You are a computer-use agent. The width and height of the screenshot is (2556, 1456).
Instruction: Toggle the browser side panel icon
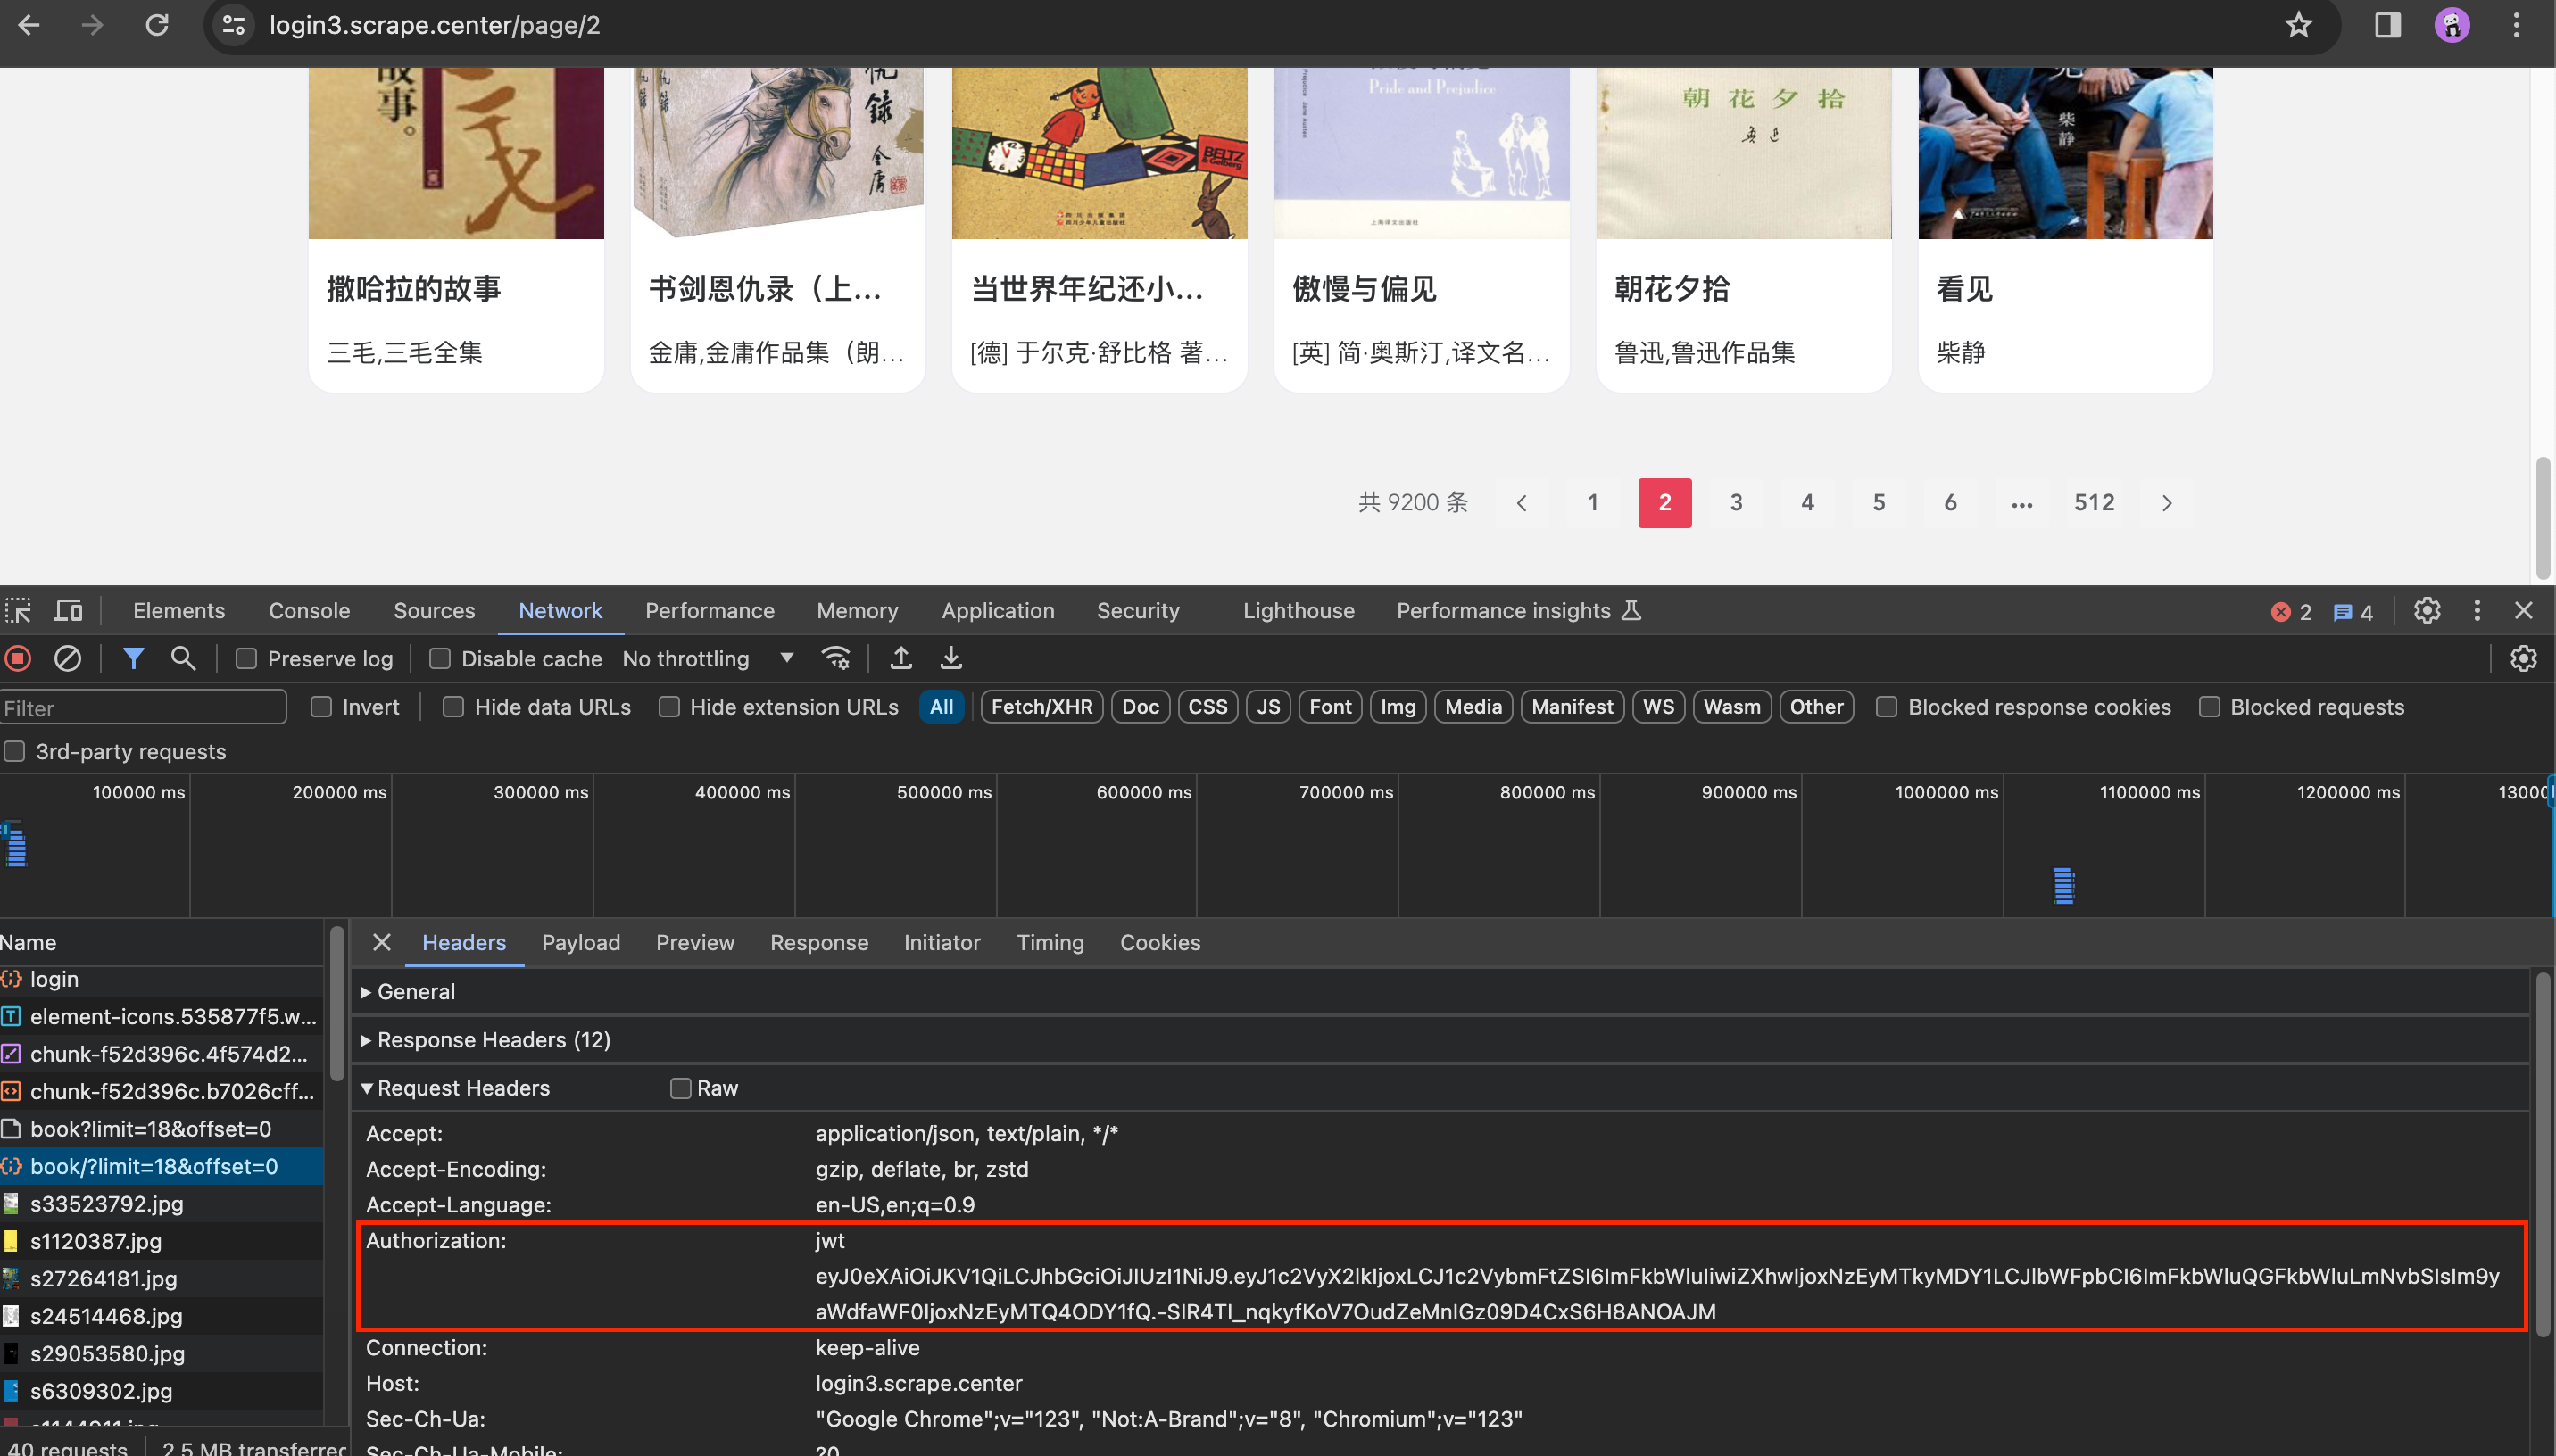coord(2387,25)
